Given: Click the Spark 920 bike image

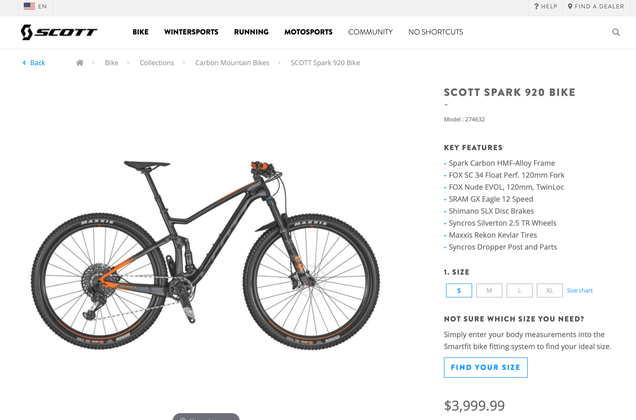Looking at the screenshot, I should (206, 254).
